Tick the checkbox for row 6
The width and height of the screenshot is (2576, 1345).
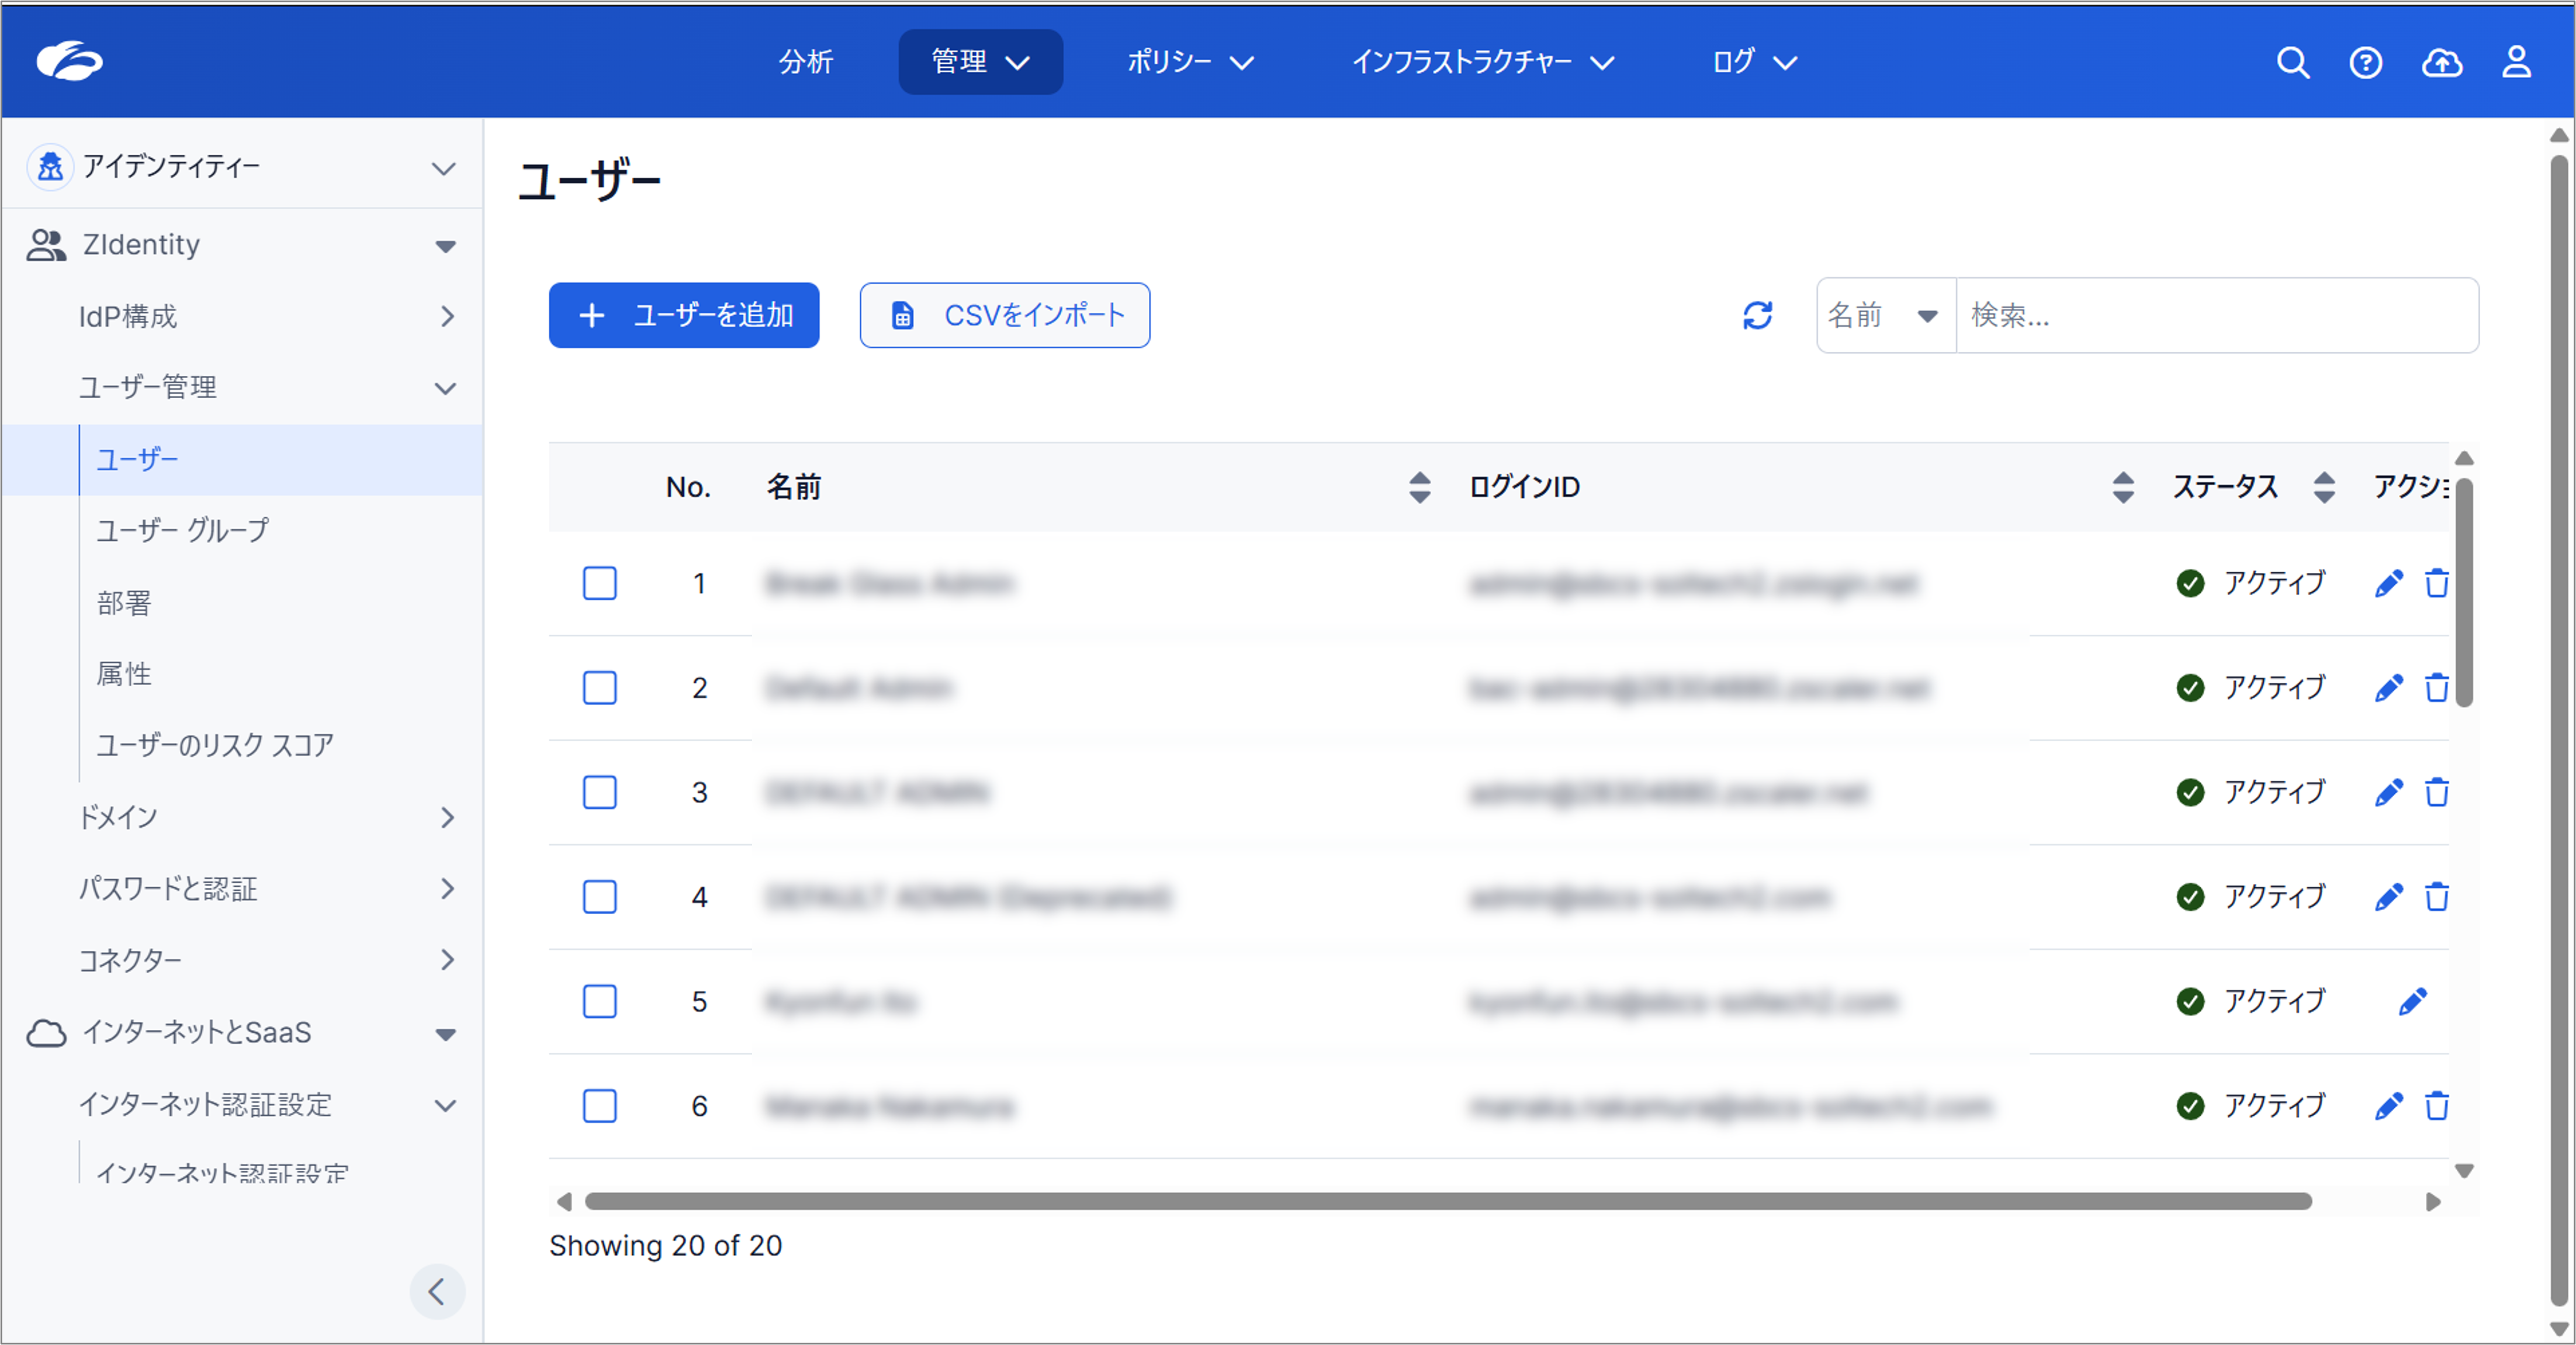click(599, 1106)
